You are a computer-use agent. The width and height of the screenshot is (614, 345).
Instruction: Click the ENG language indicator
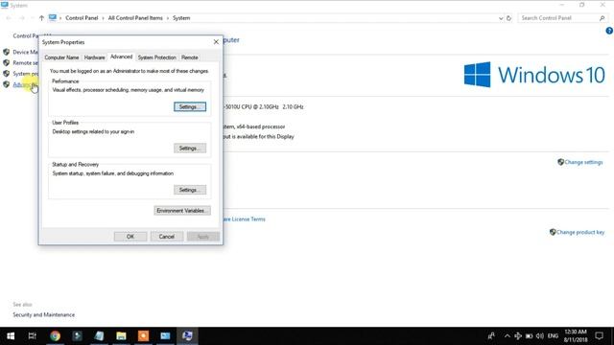pyautogui.click(x=553, y=336)
